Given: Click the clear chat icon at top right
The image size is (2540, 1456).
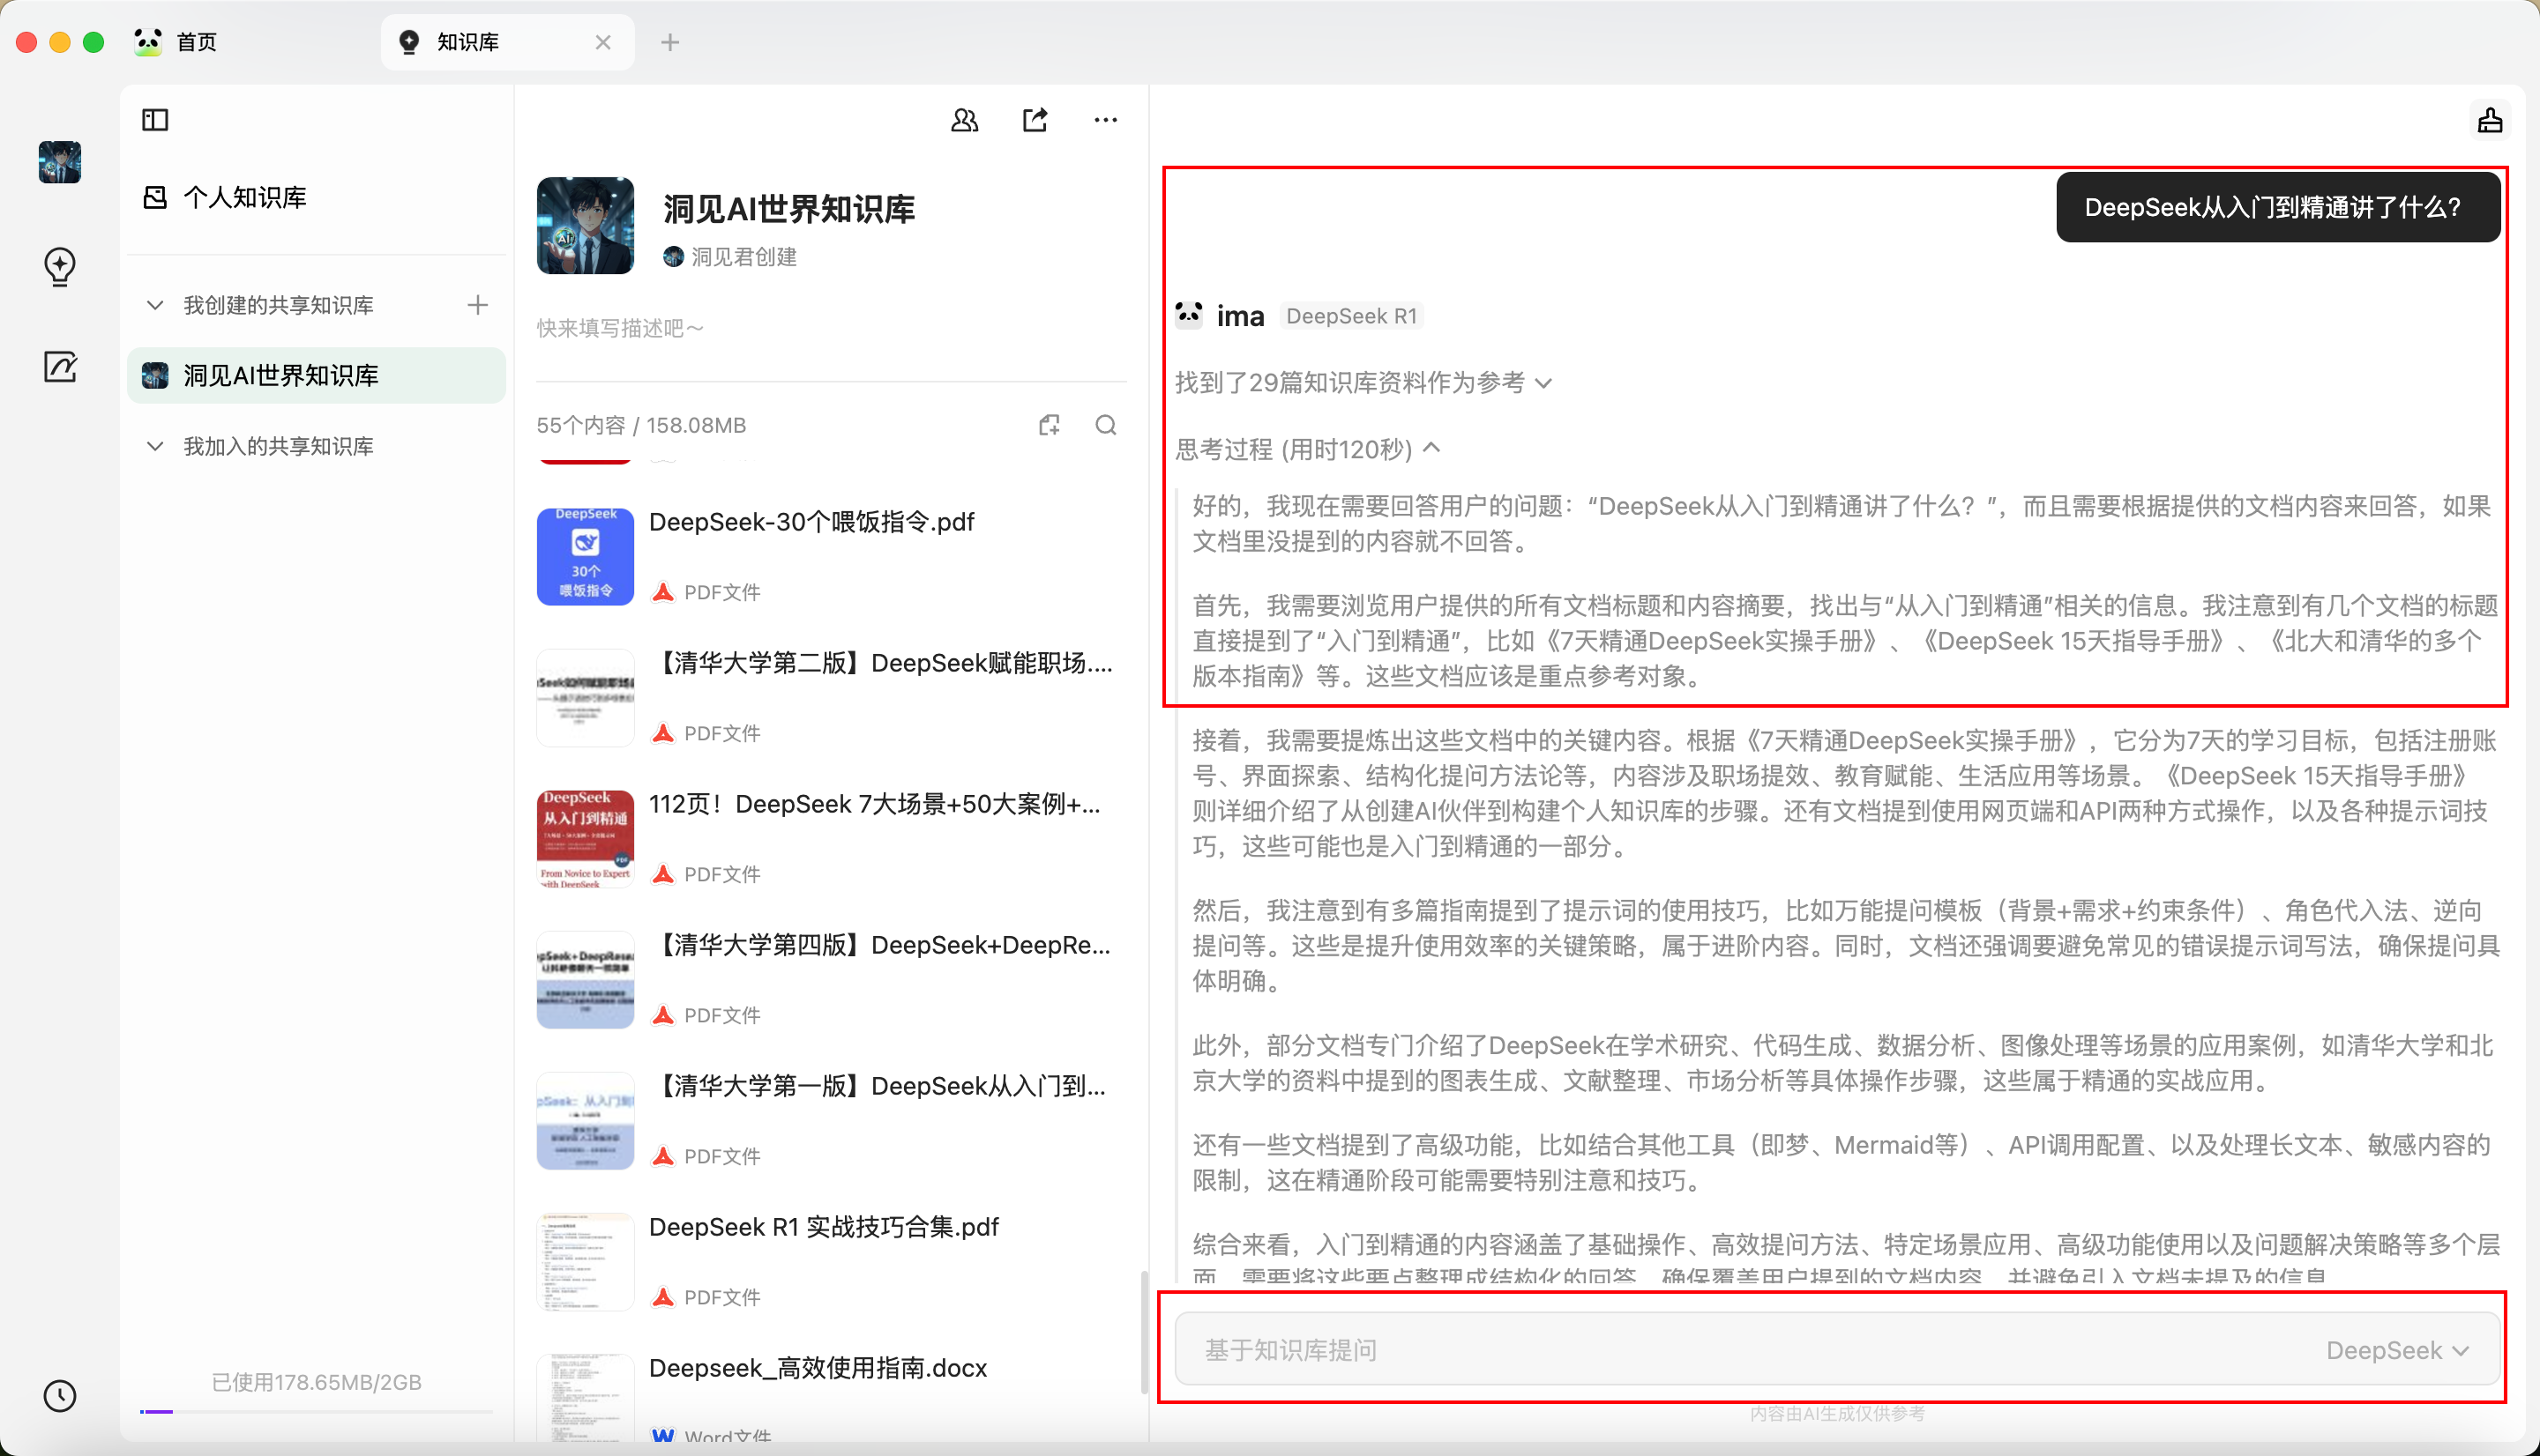Looking at the screenshot, I should coord(2489,120).
